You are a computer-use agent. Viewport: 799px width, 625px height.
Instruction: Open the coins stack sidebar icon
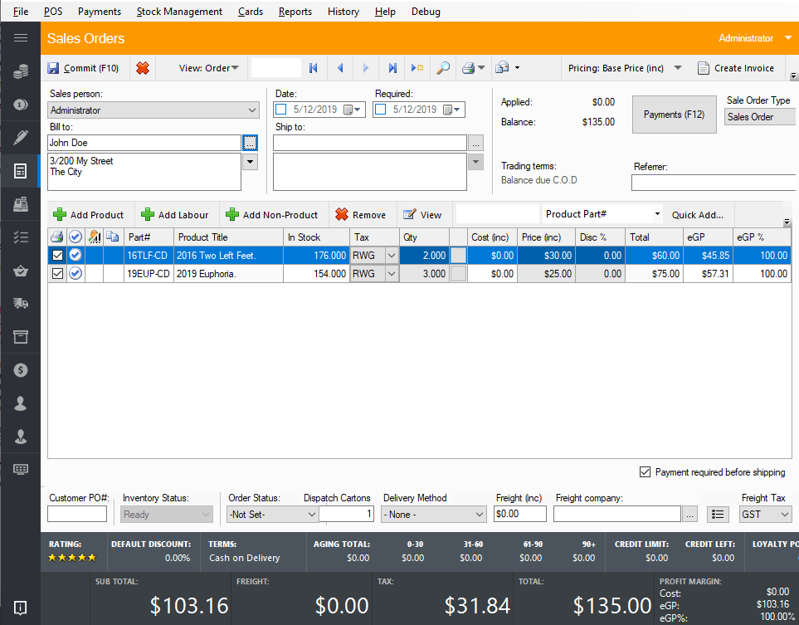coord(21,71)
